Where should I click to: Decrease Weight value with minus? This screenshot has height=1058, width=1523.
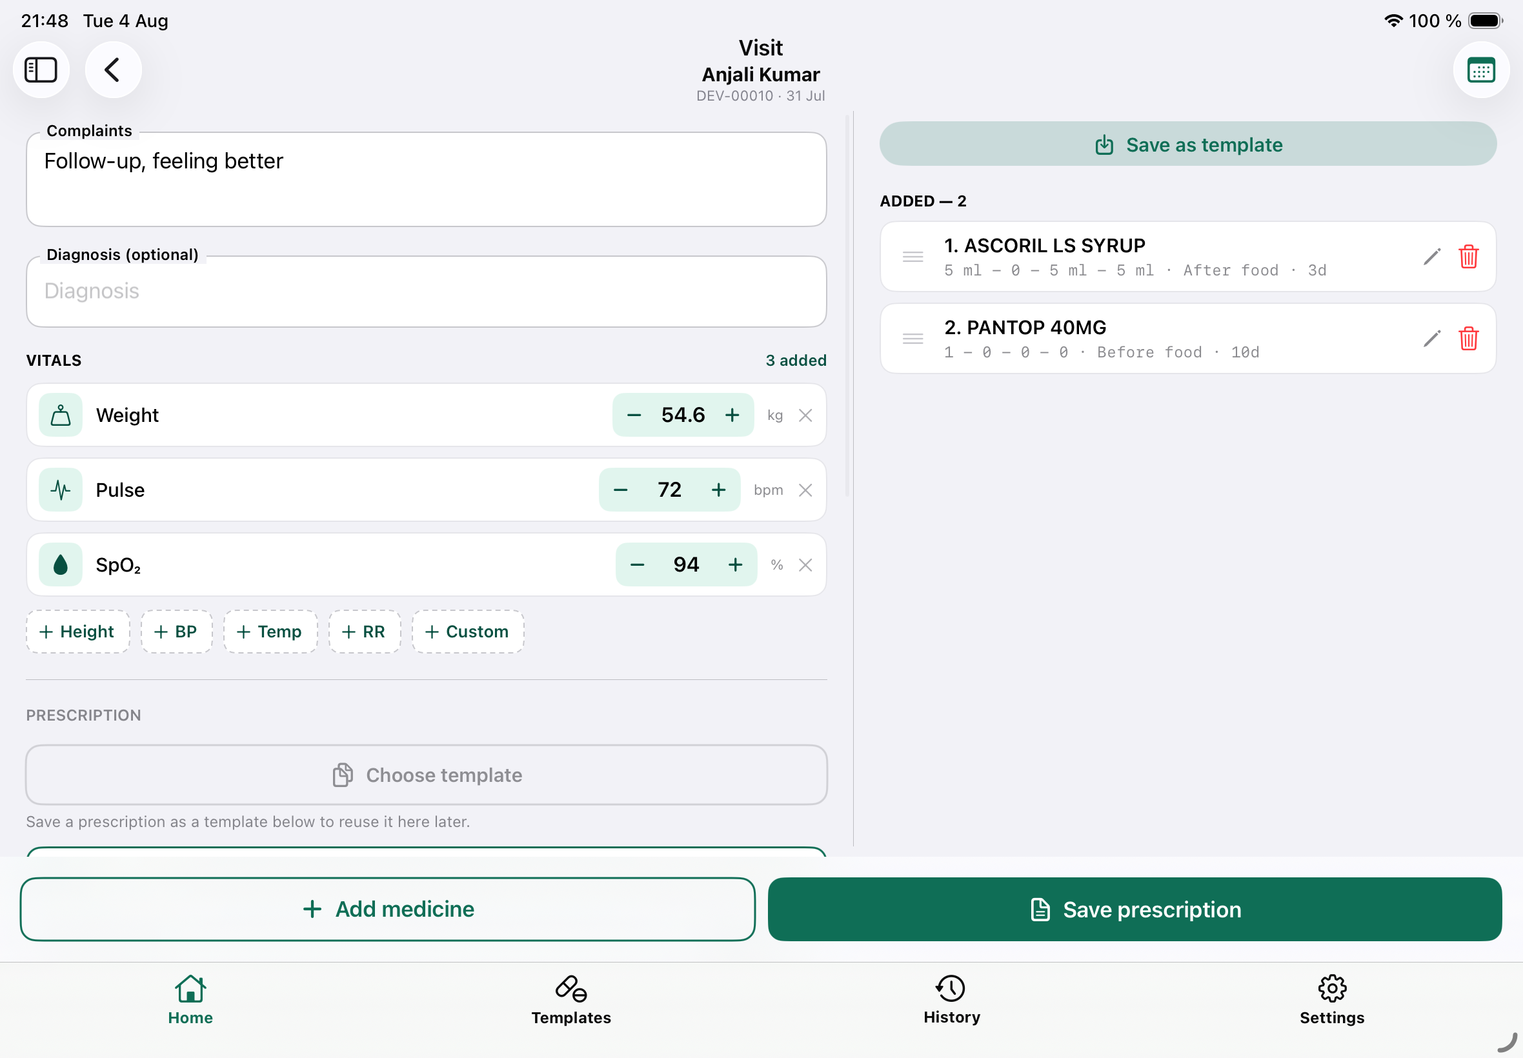click(634, 415)
